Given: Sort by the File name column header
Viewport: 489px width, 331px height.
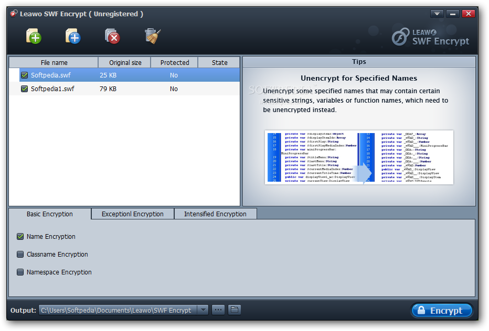Looking at the screenshot, I should coord(54,63).
